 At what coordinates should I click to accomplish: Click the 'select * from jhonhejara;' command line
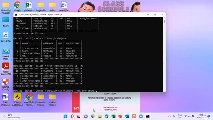pos(51,38)
